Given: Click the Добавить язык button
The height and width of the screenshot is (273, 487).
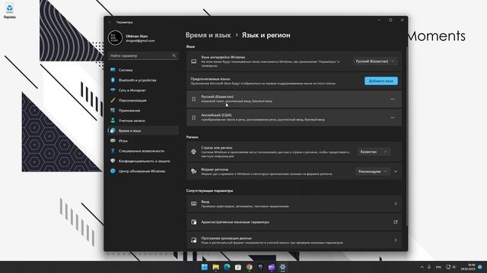Looking at the screenshot, I should pyautogui.click(x=381, y=81).
